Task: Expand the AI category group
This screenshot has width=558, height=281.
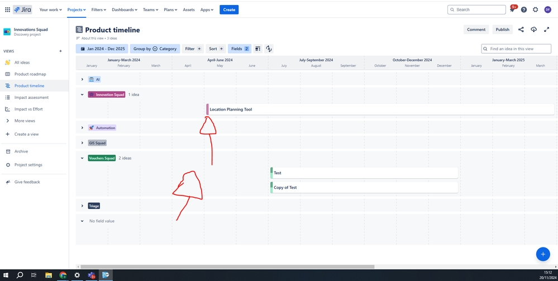Action: tap(82, 79)
